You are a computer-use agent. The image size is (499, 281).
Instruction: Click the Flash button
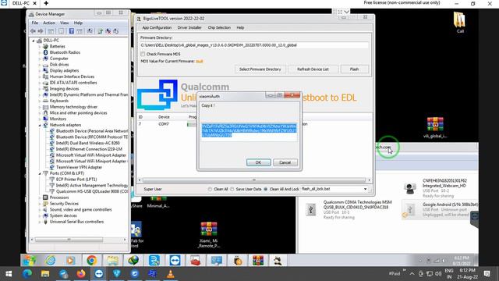354,69
